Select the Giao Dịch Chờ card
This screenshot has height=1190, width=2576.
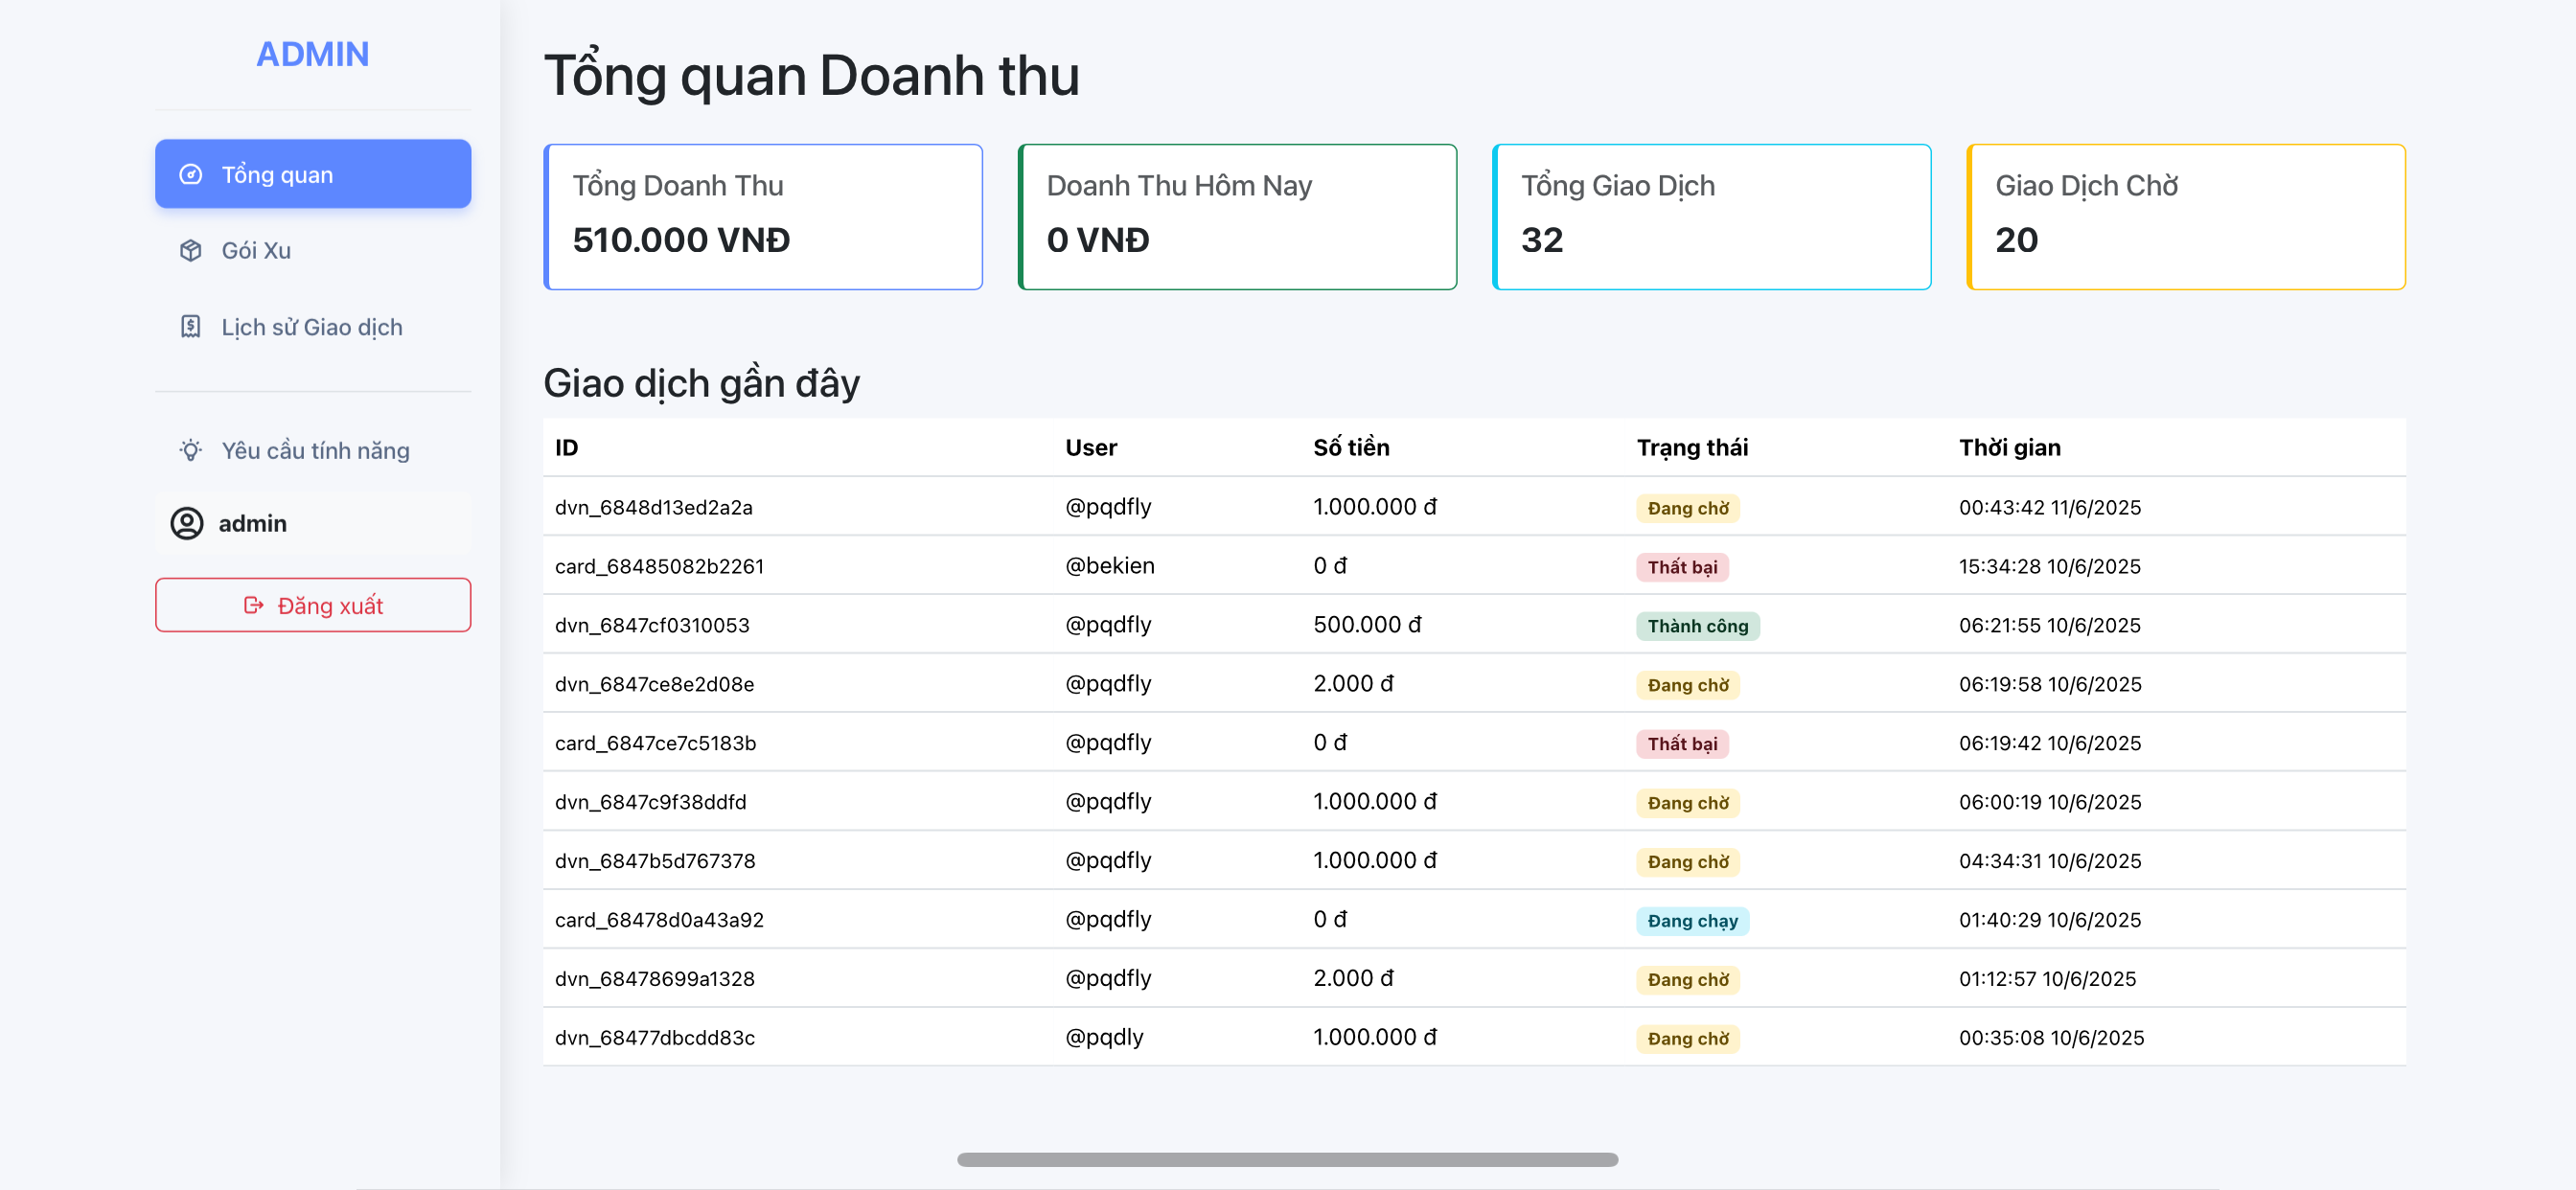(x=2185, y=216)
